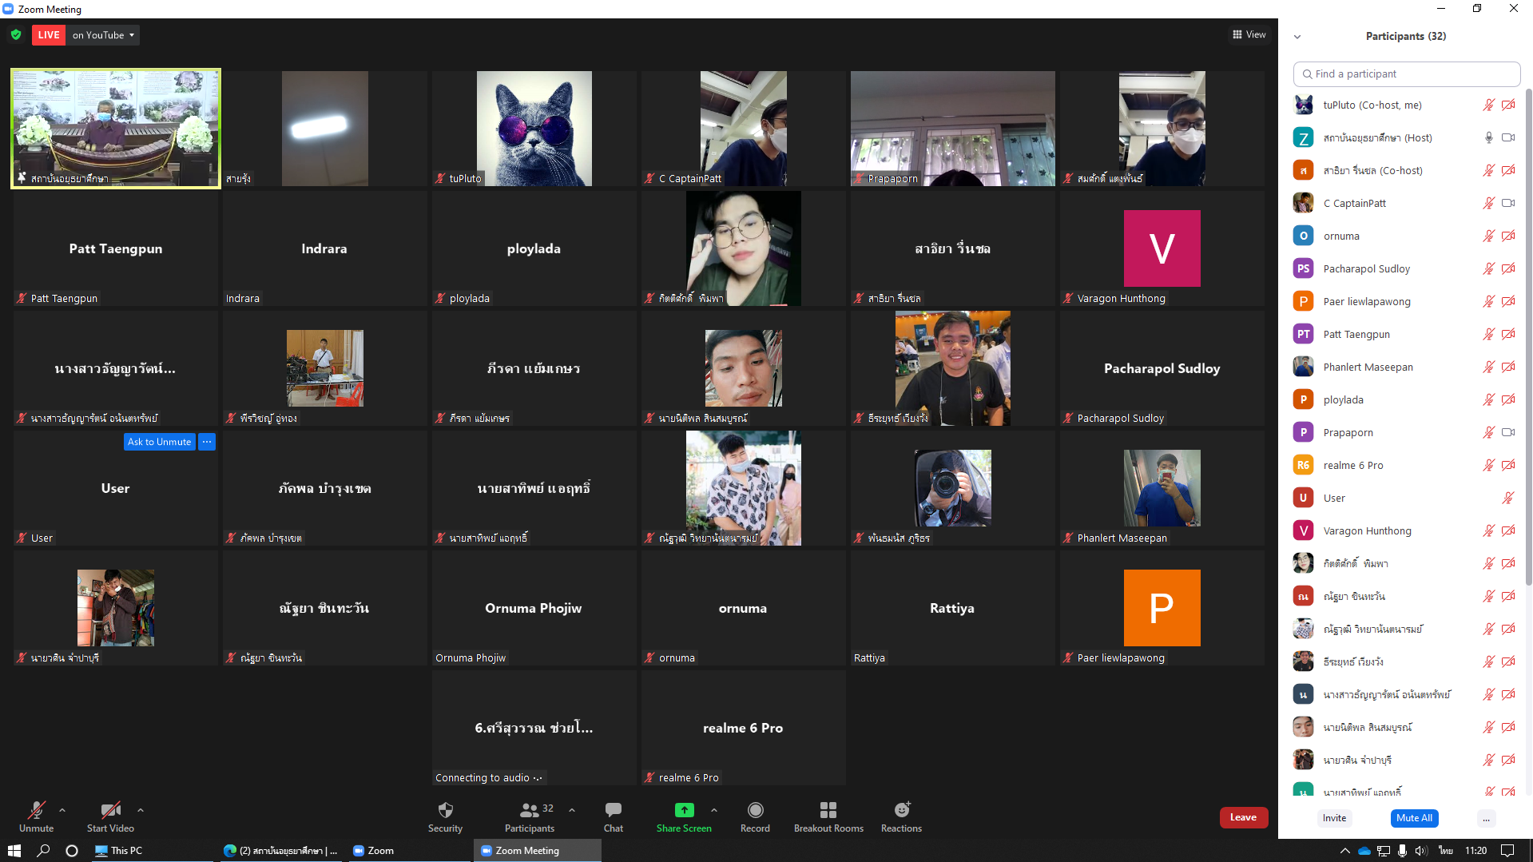Toggle Varagon Hunthong's mic icon in list
This screenshot has width=1533, height=862.
point(1489,530)
